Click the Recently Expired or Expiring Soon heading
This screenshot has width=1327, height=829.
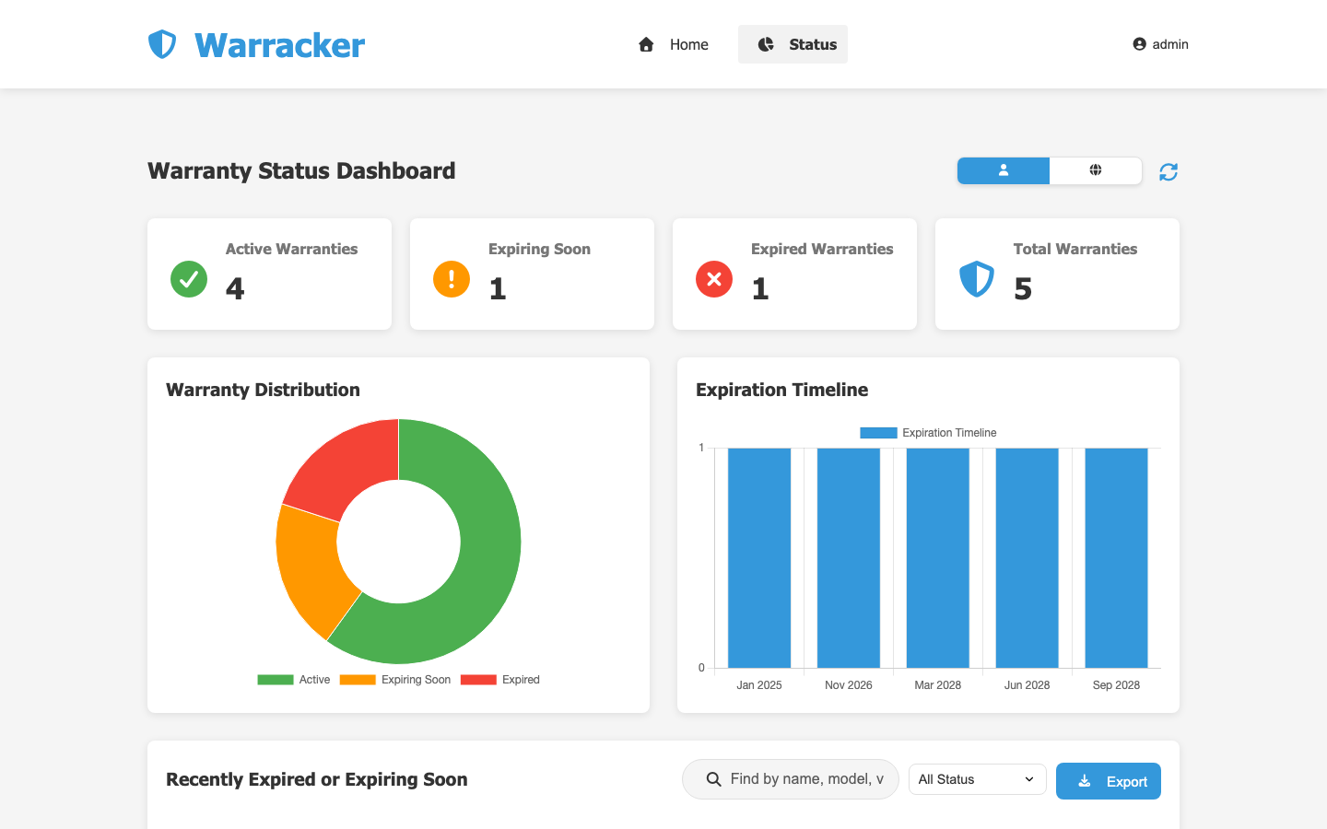[x=317, y=779]
